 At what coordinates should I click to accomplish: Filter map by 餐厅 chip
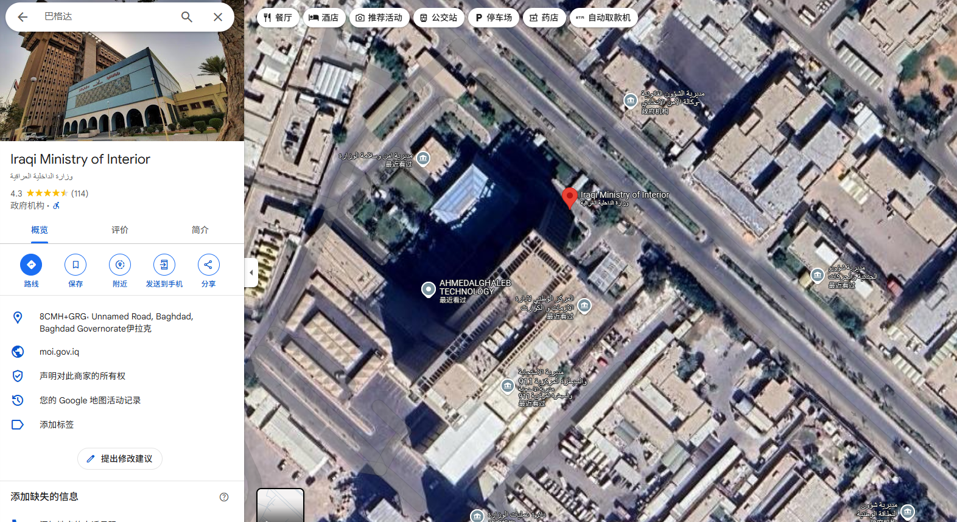(x=278, y=18)
